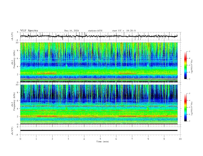Image resolution: width=203 pixels, height=156 pixels.
Task: Click the "-7" label on lower color bar
Action: pos(189,121)
